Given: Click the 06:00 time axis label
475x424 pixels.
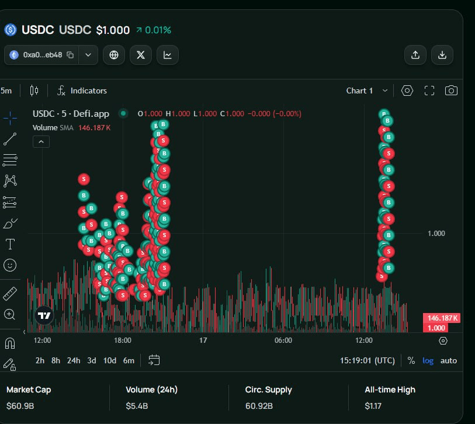Looking at the screenshot, I should (283, 340).
